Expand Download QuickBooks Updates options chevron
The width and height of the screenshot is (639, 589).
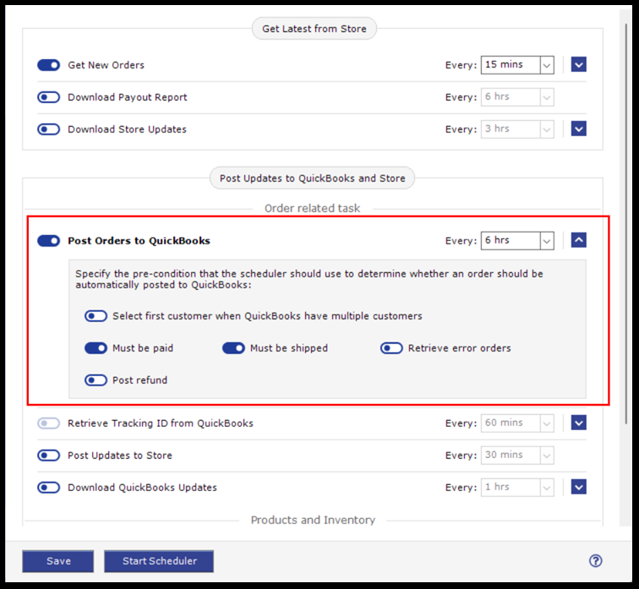click(579, 487)
